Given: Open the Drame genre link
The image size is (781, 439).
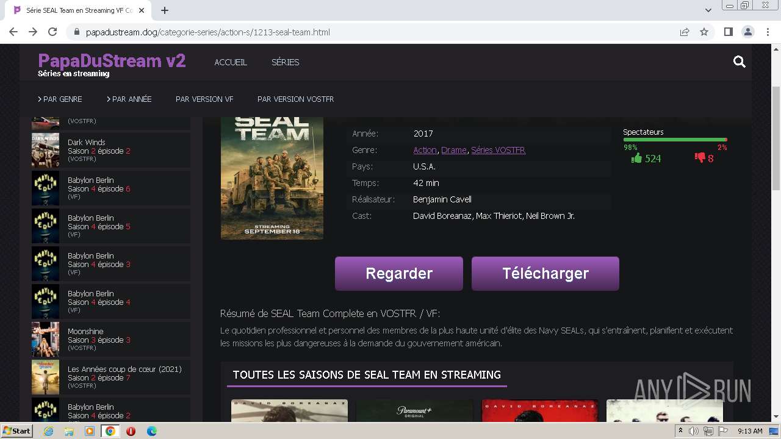Looking at the screenshot, I should 454,150.
